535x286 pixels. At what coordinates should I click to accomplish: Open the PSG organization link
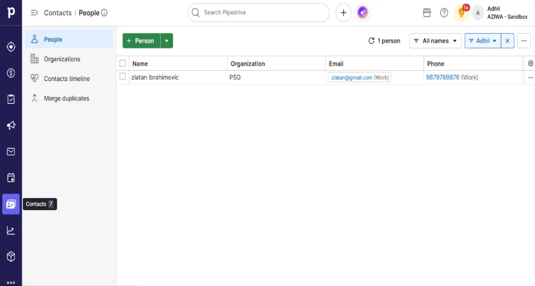pos(235,78)
